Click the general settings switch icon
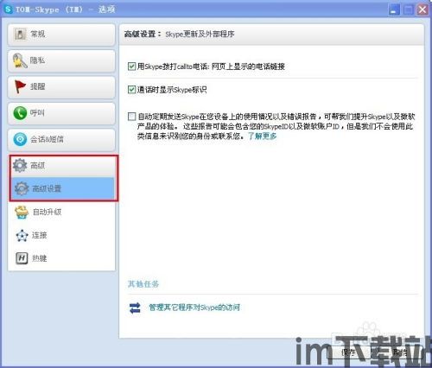Image resolution: width=432 pixels, height=368 pixels. (x=20, y=35)
